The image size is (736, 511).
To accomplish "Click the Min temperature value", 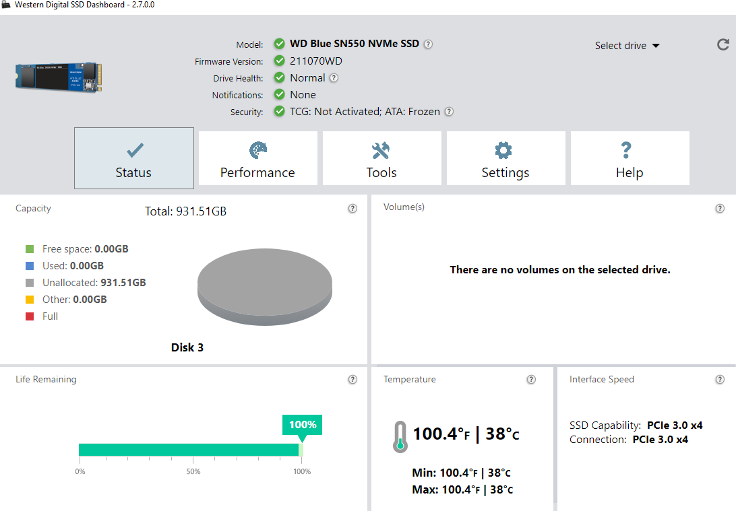I will tap(462, 473).
